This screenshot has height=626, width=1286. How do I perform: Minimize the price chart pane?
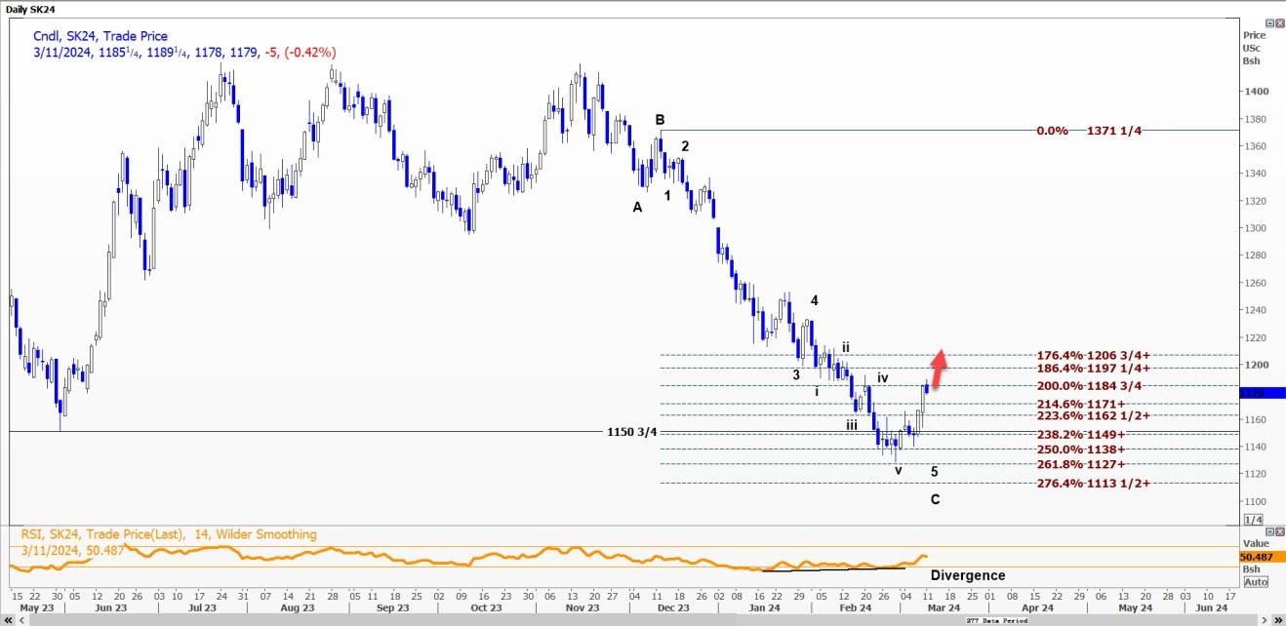(1270, 22)
